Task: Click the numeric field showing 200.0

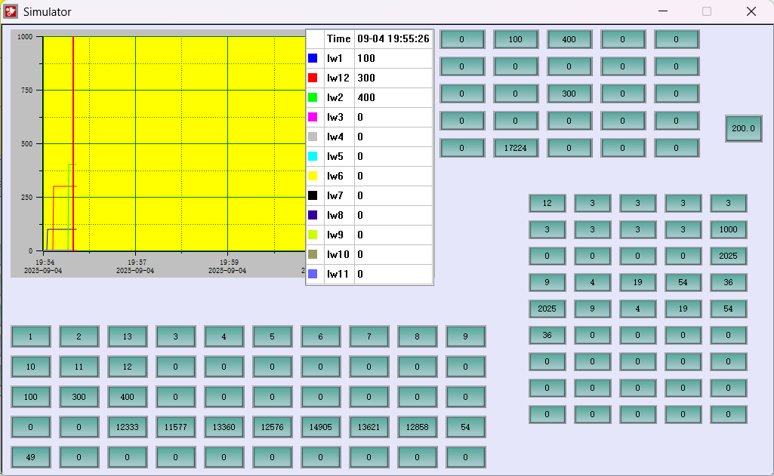Action: coord(743,128)
